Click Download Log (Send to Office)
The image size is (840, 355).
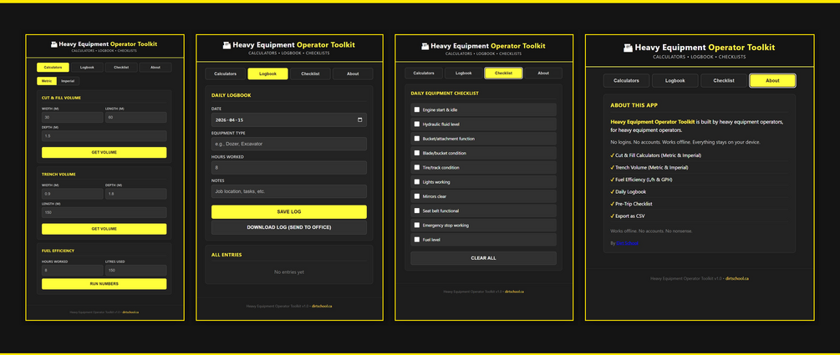pyautogui.click(x=288, y=227)
